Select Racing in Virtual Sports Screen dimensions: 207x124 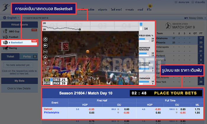(x=13, y=48)
